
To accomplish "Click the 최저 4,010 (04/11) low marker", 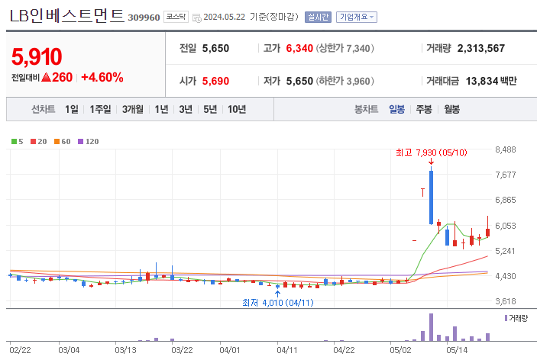I will click(278, 303).
